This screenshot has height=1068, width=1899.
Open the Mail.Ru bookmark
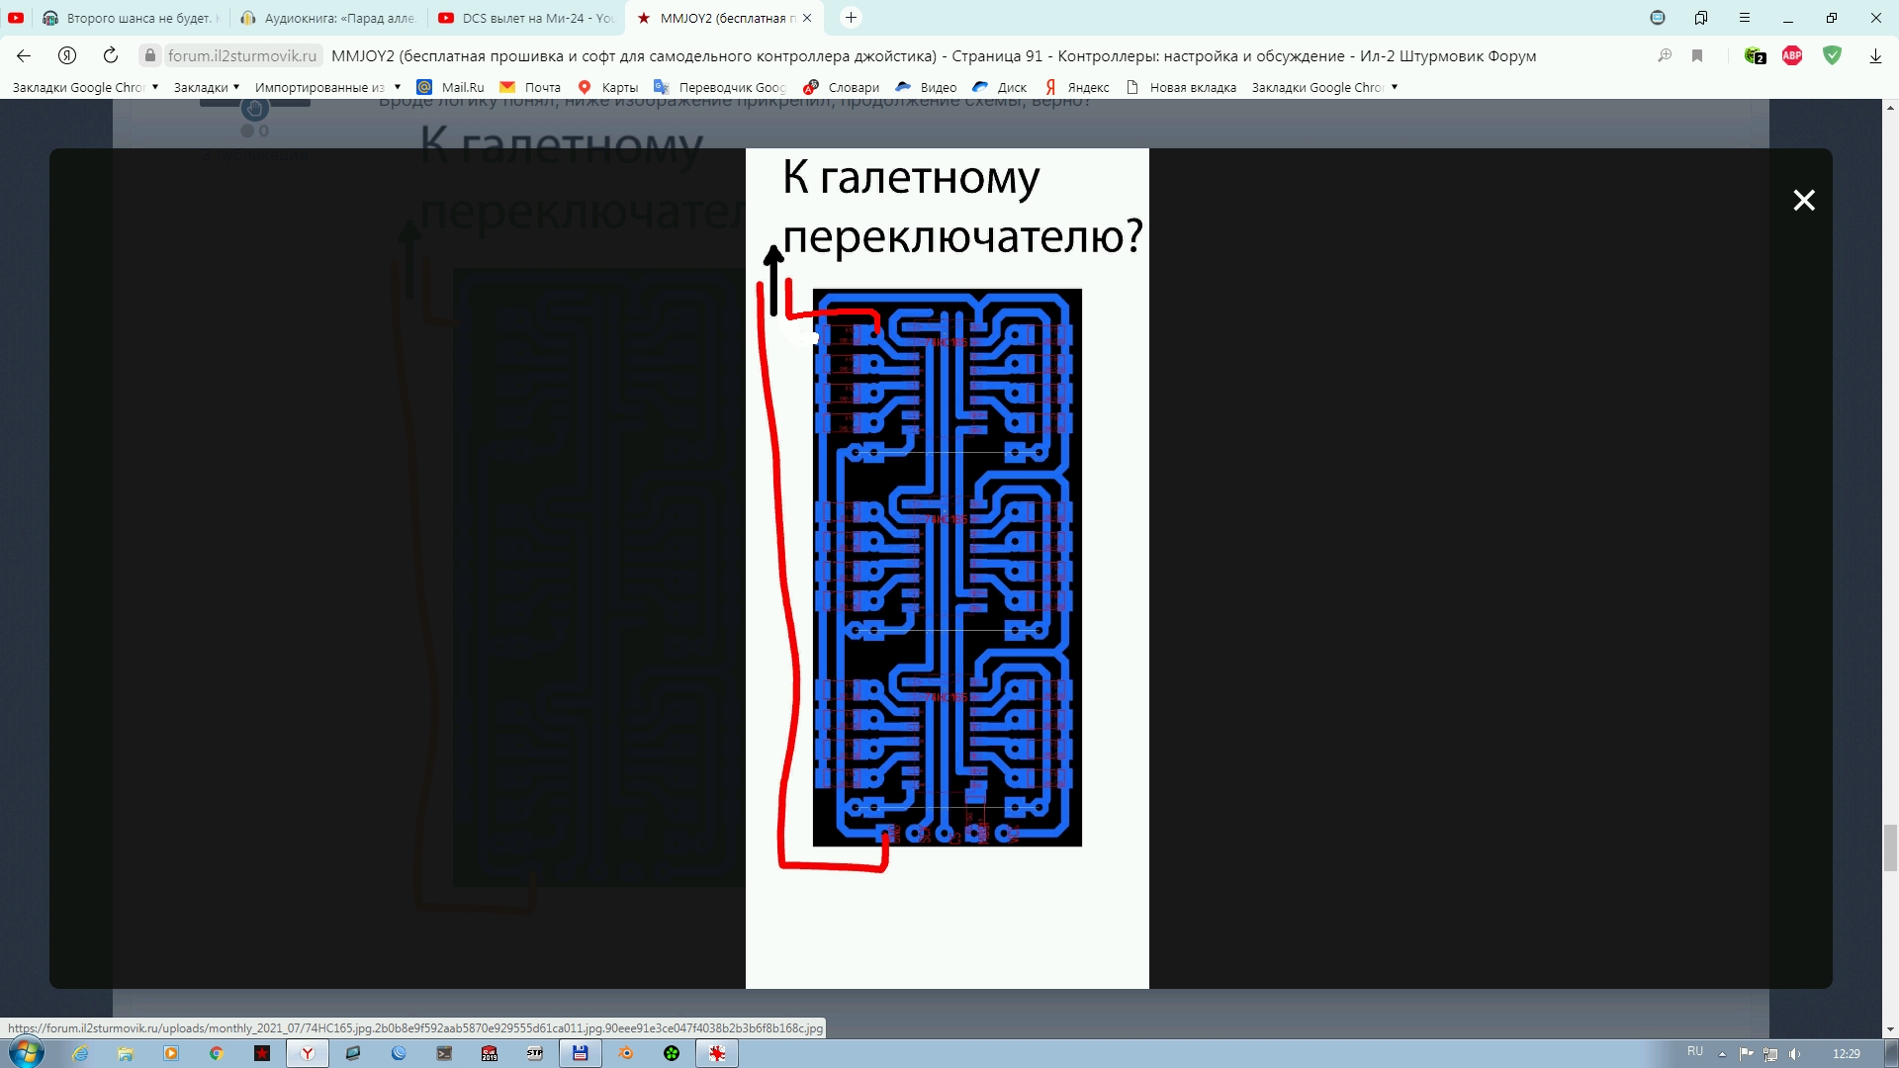pos(450,87)
